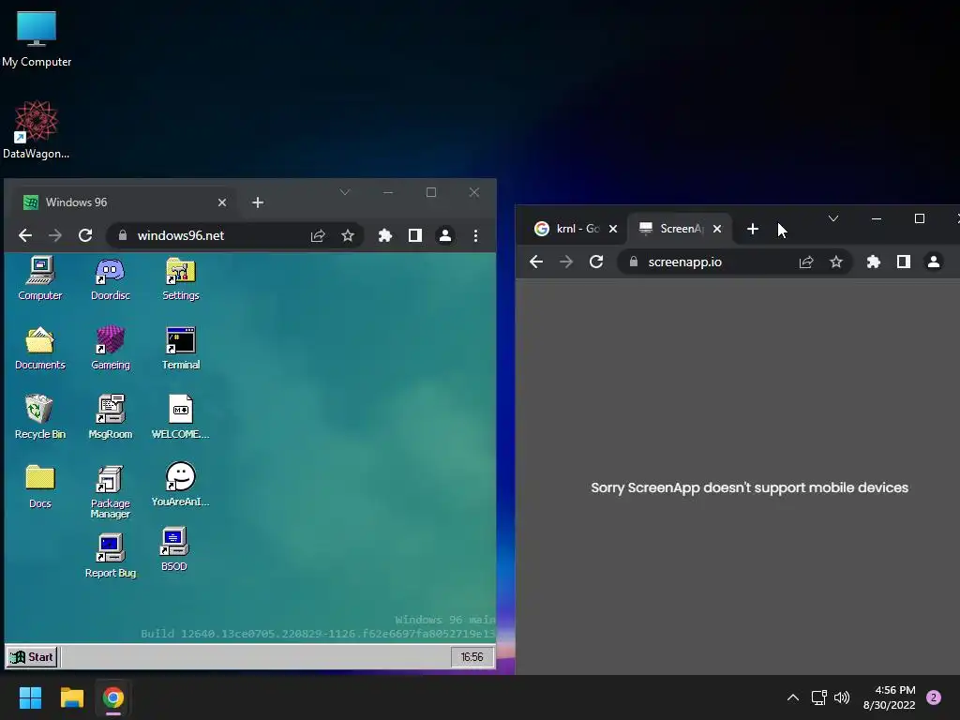Open the 4:56 PM date and time
960x720 pixels.
(890, 697)
